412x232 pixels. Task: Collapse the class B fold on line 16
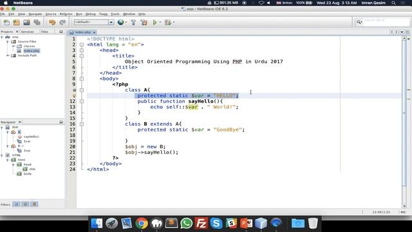tap(82, 124)
